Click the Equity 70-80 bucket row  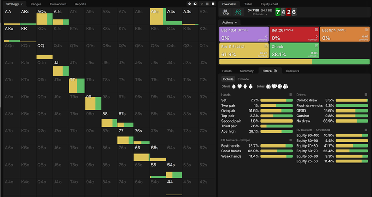coord(332,146)
